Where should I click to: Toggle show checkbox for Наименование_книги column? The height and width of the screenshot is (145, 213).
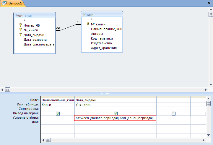point(58,113)
